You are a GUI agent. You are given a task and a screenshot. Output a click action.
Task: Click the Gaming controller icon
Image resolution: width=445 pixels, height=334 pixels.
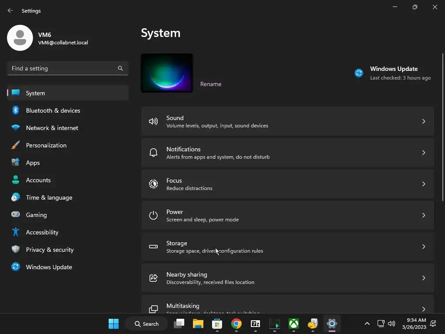[x=16, y=214]
